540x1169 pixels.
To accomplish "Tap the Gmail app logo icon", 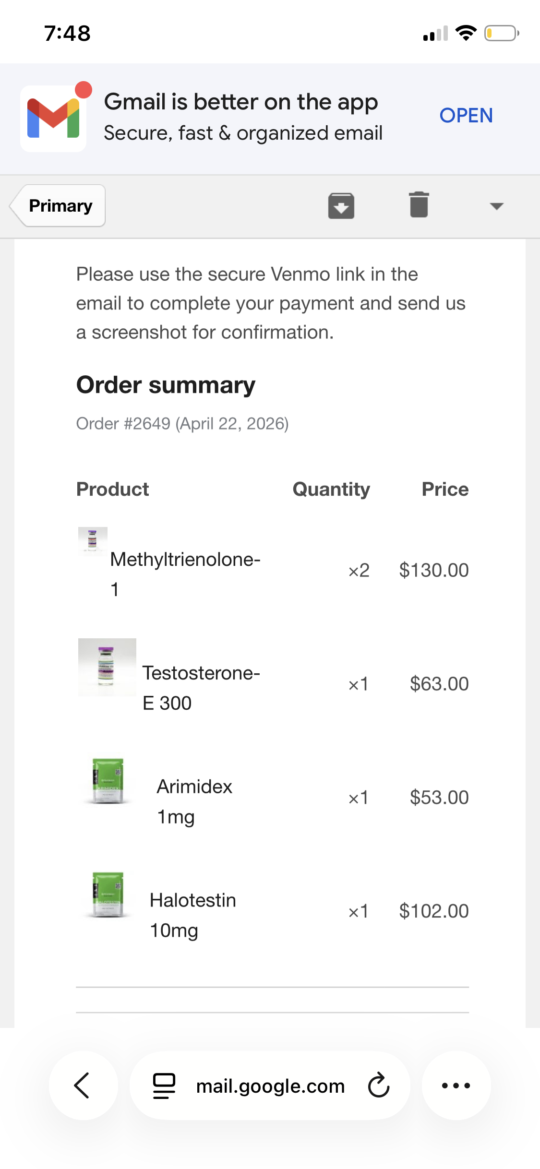I will point(53,118).
